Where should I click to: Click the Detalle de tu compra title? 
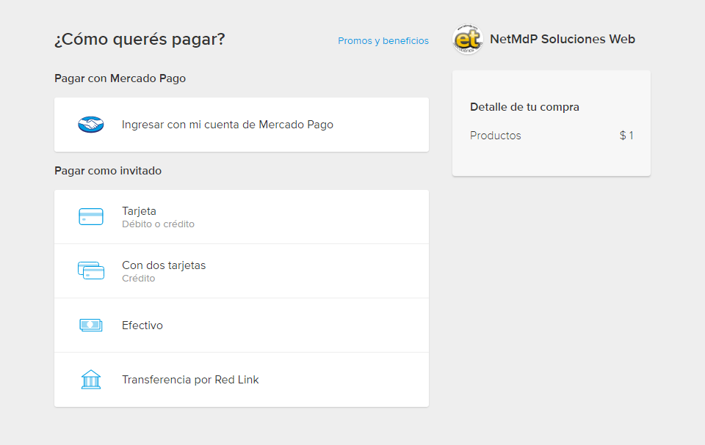tap(524, 107)
